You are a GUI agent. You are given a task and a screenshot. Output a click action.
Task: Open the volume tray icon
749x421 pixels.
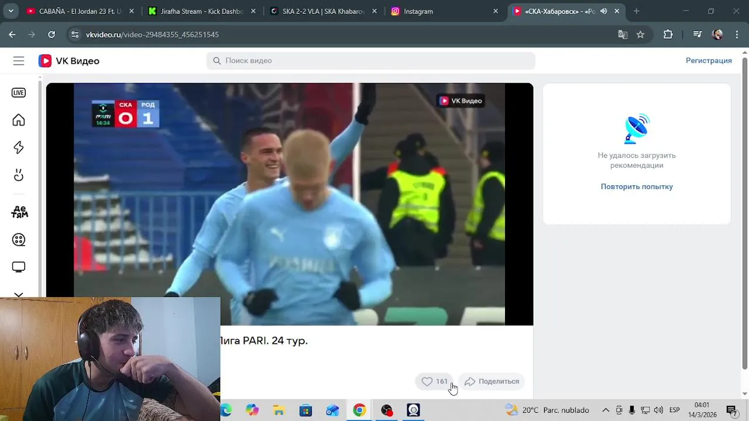click(x=658, y=410)
